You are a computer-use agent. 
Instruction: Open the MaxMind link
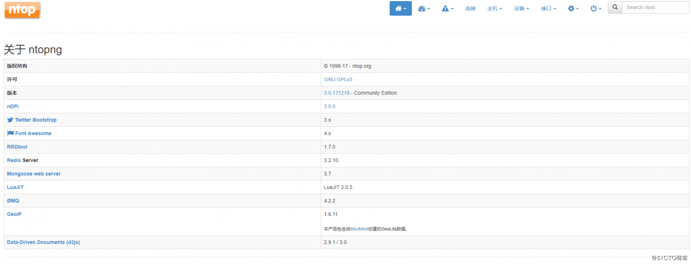pos(360,229)
